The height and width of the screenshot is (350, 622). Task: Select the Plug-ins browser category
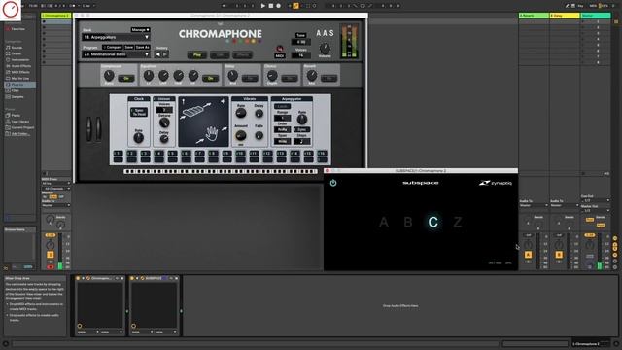19,85
